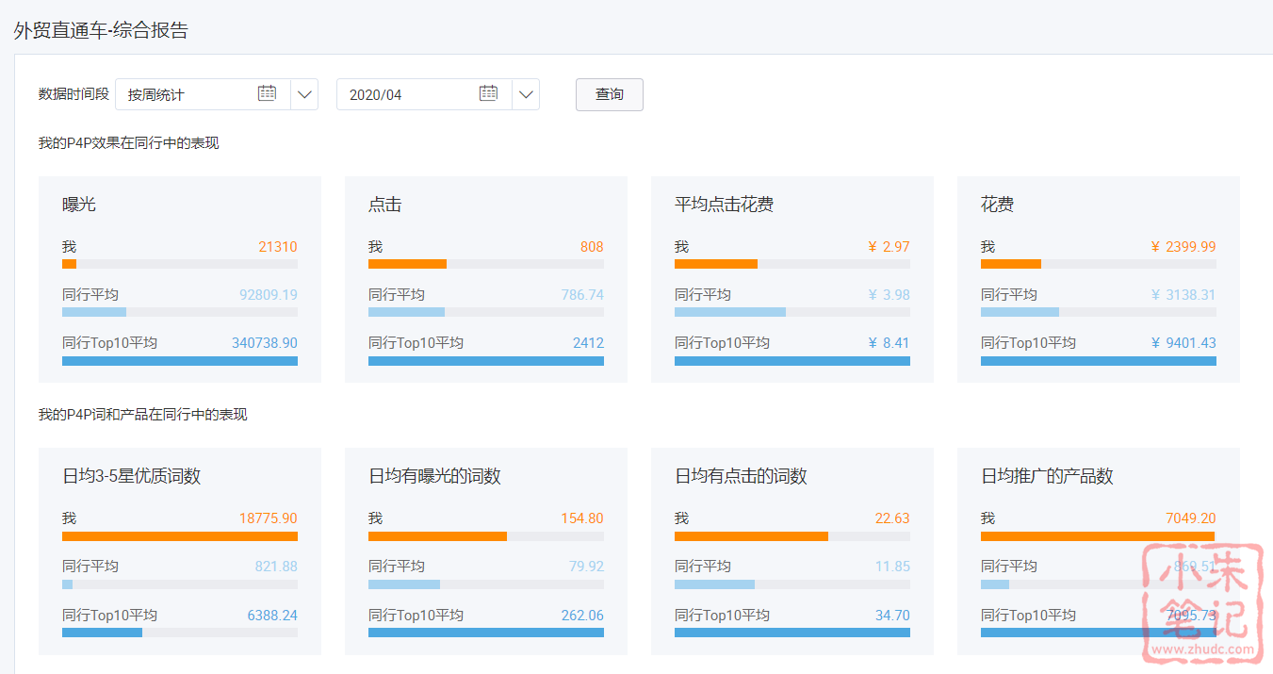Click my orange bar in 点击 card

click(407, 264)
